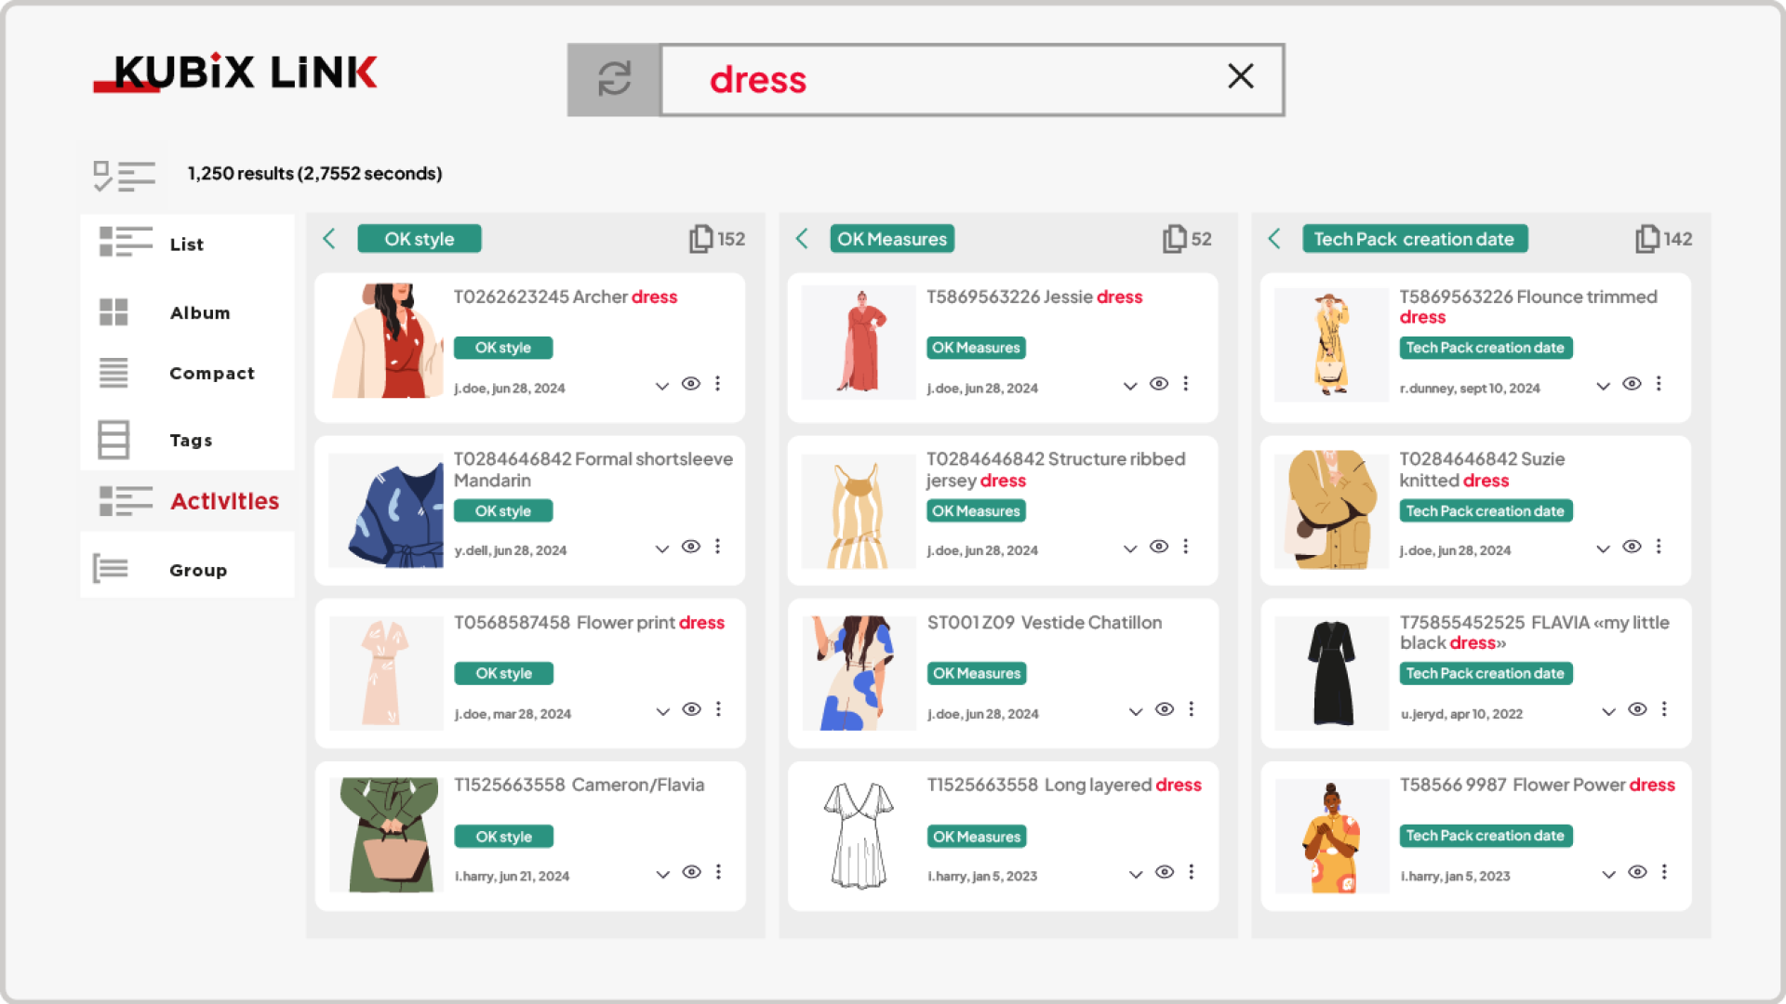This screenshot has width=1786, height=1004.
Task: Click the refresh search icon
Action: tap(614, 79)
